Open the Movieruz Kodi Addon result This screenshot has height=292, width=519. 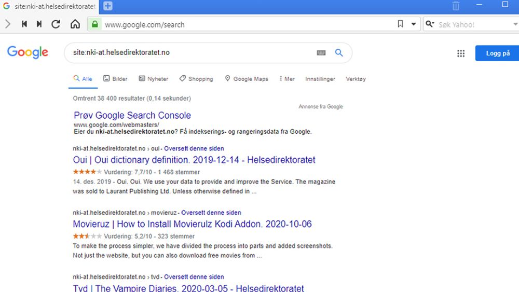[193, 224]
